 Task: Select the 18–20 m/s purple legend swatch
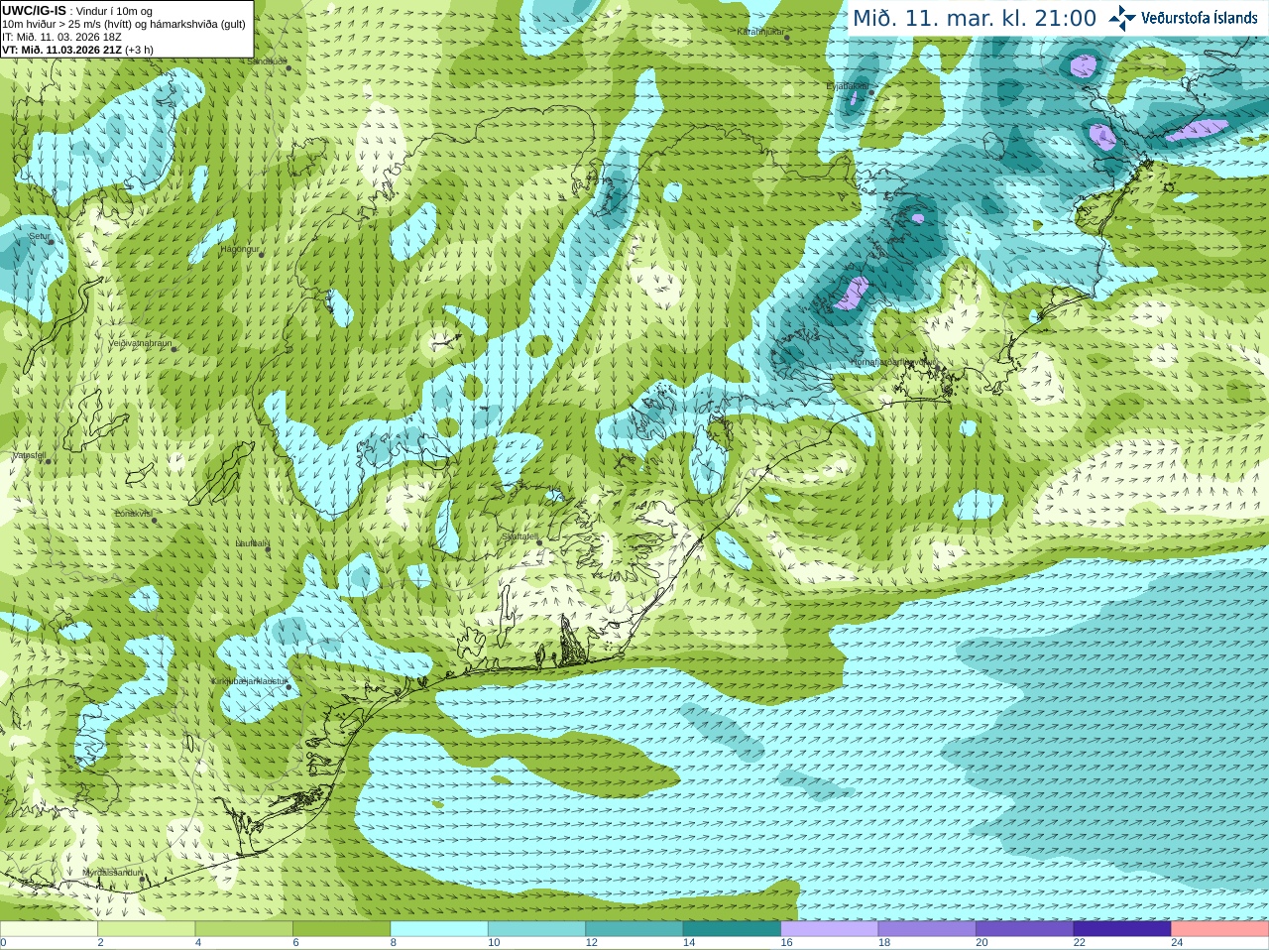pyautogui.click(x=927, y=929)
